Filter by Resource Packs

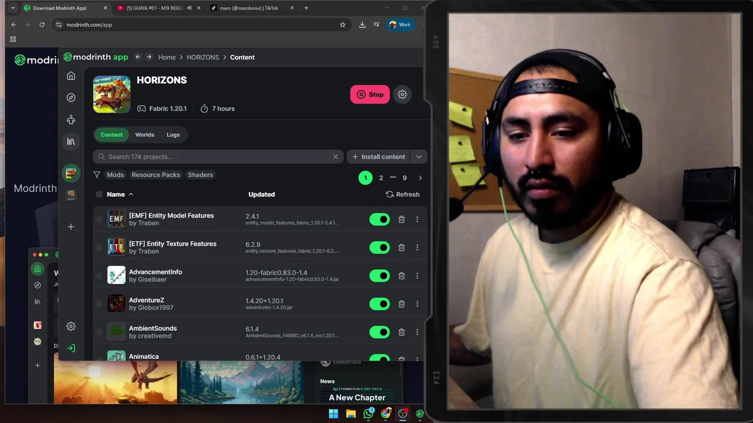tap(156, 174)
